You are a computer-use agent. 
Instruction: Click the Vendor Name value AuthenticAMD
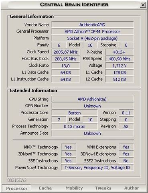pos(93,25)
